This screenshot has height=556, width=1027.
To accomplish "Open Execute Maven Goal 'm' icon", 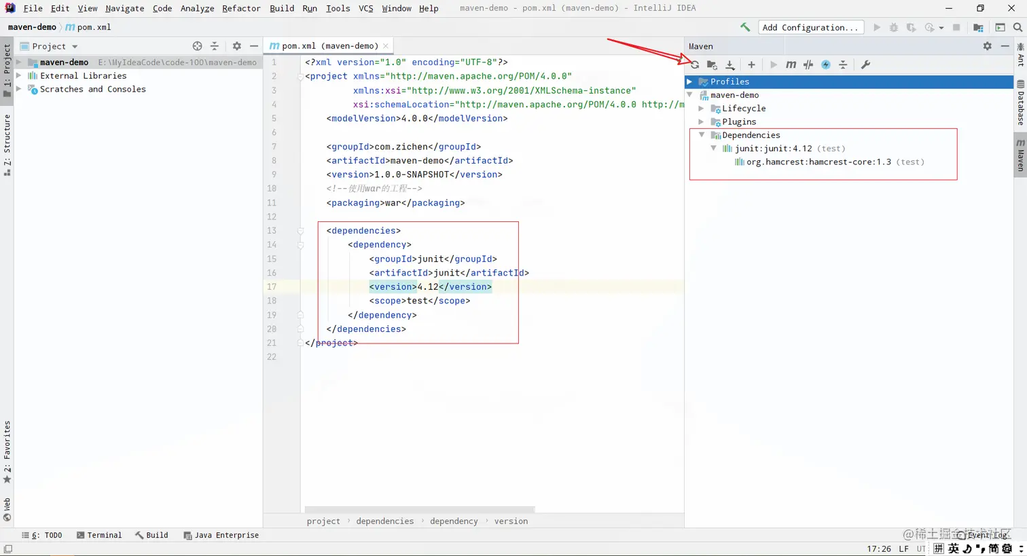I will [x=791, y=64].
